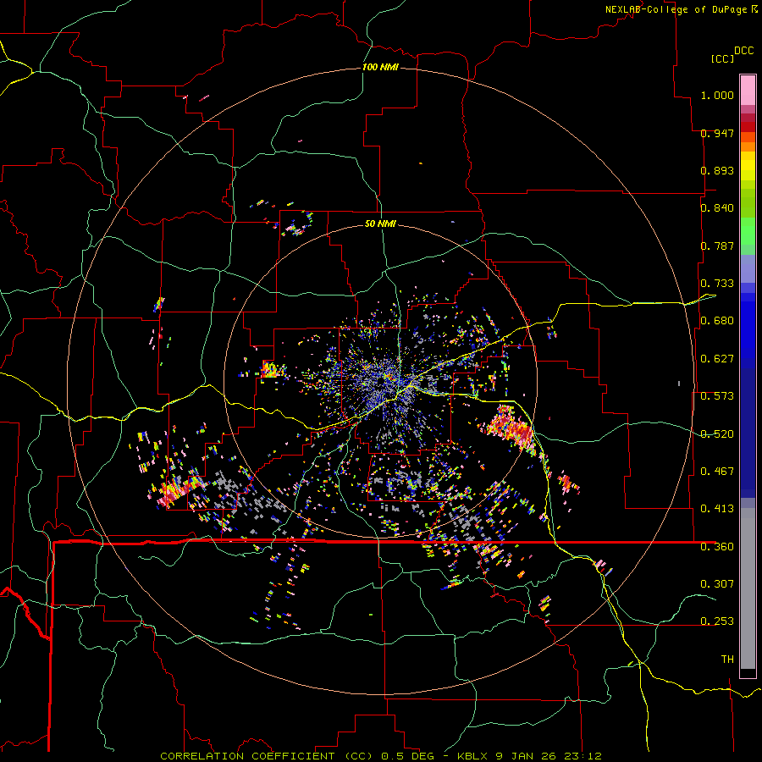
Task: Click the 0.627 scale value
Action: tap(717, 359)
